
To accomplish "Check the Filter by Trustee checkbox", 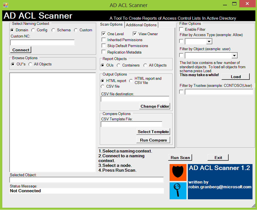I will (x=181, y=92).
